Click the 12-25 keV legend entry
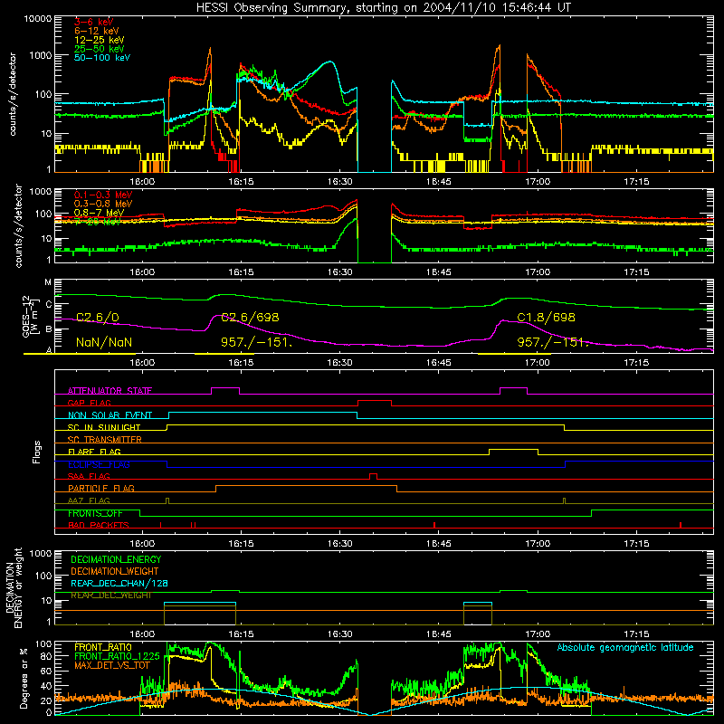The width and height of the screenshot is (724, 724). (100, 40)
